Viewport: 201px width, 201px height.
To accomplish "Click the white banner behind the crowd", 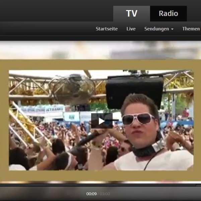I will (x=43, y=110).
